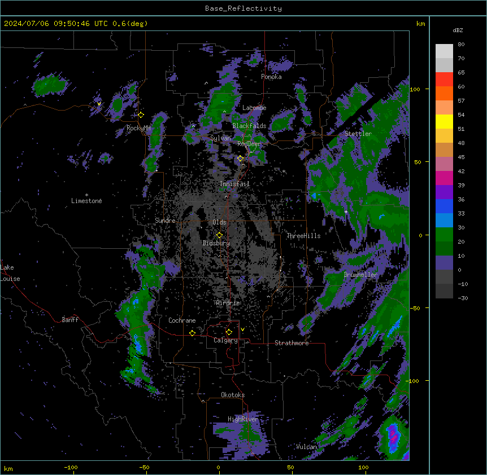Screen dimensions: 487x475
Task: Click the Olds label
Action: (219, 222)
